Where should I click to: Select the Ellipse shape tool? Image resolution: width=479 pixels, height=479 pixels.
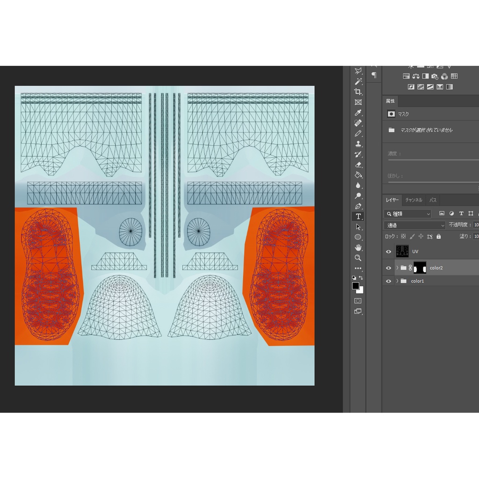tap(358, 237)
